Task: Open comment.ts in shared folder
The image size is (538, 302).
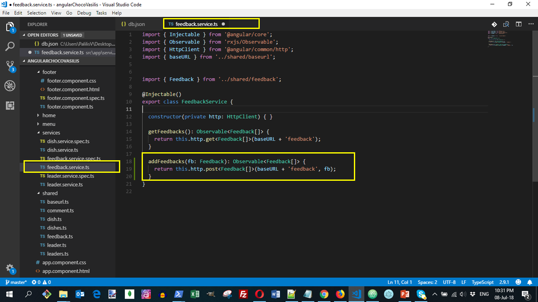Action: (x=61, y=211)
